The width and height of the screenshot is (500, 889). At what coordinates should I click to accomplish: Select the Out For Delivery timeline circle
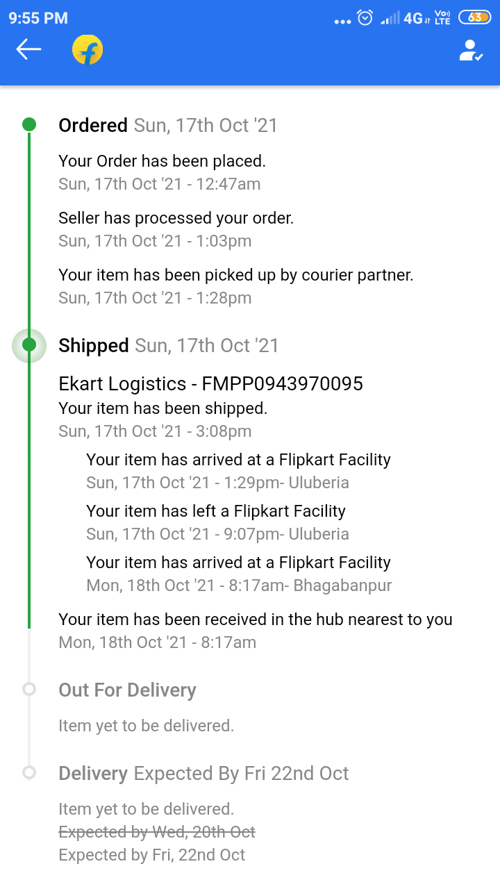[29, 689]
